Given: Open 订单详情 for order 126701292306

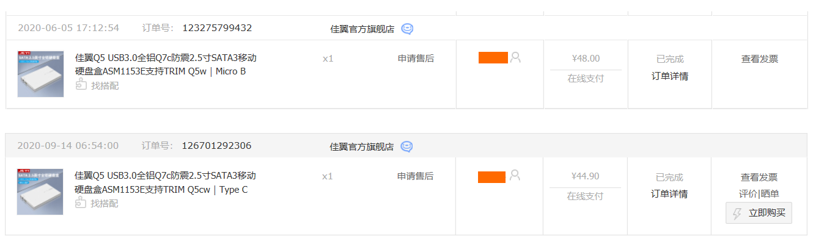Looking at the screenshot, I should (x=669, y=194).
